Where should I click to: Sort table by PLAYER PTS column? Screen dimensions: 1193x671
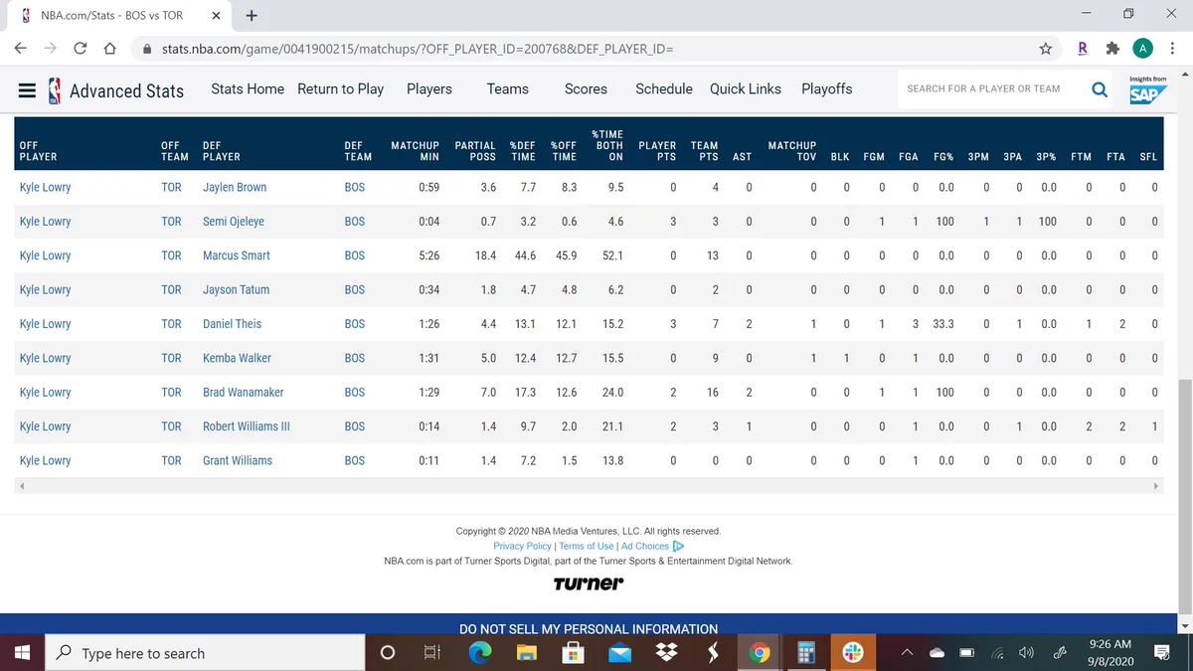(657, 151)
